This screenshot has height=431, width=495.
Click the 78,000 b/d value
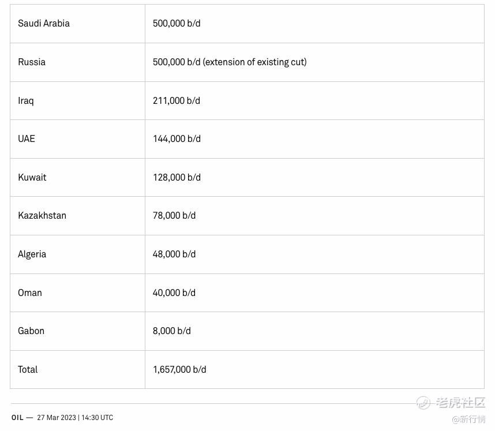pos(174,216)
